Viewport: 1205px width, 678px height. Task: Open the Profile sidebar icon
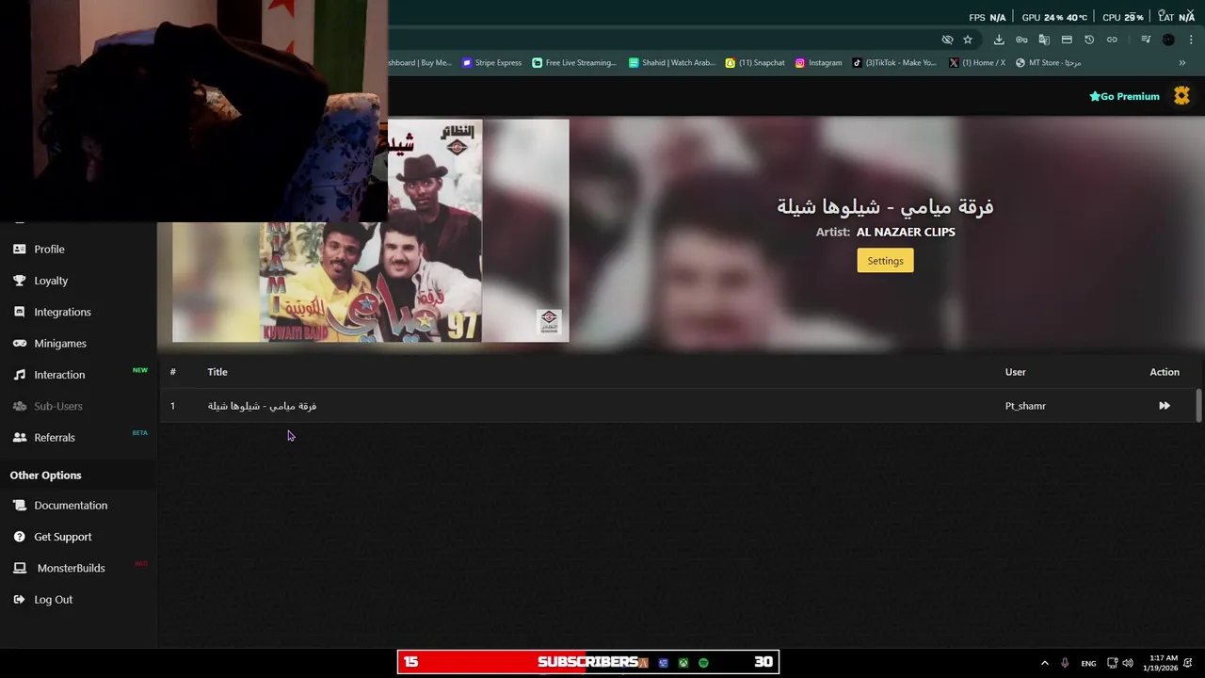click(19, 250)
